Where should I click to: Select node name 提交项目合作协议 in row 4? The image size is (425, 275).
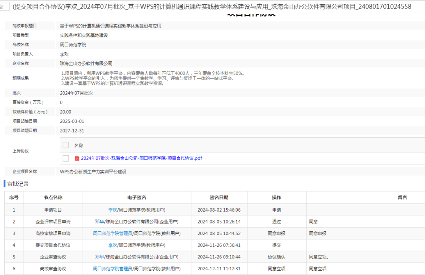[53, 245]
